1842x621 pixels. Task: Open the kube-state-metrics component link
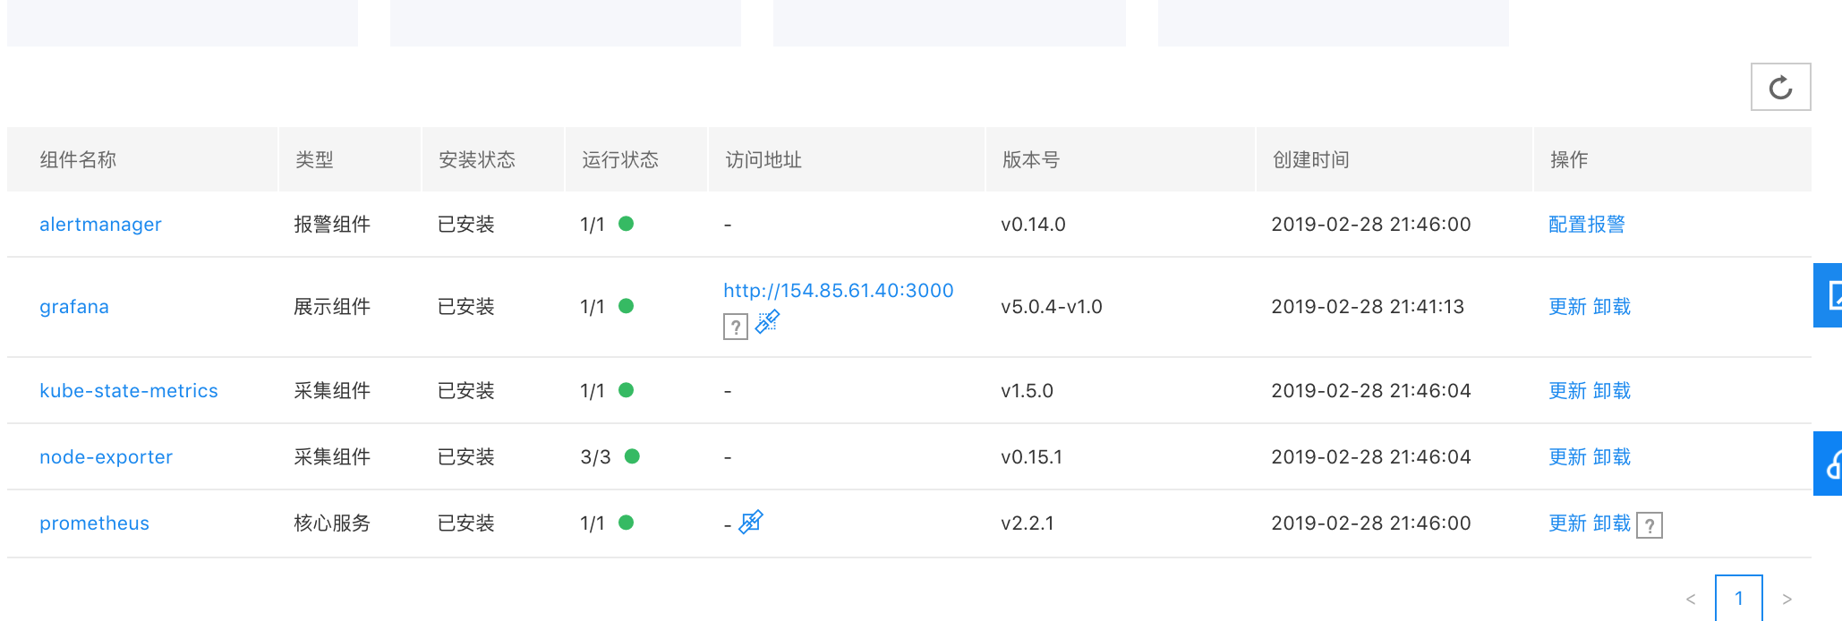coord(129,391)
